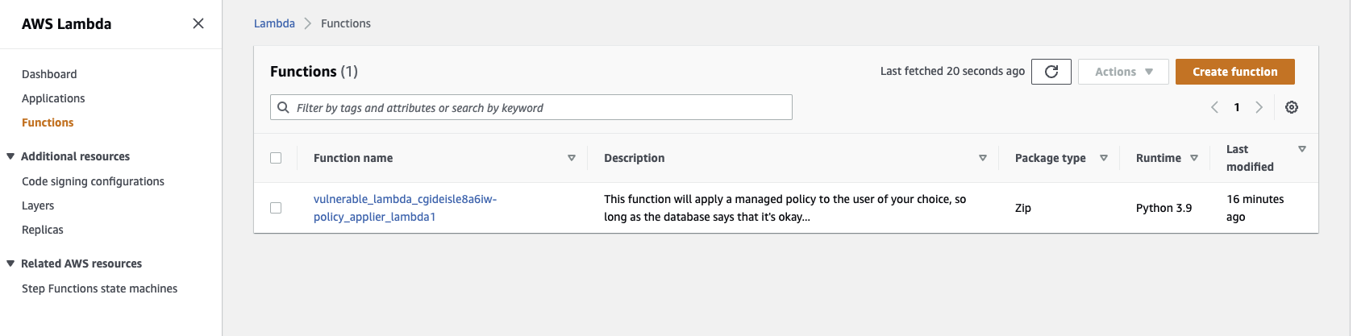Open Replicas in sidebar

click(43, 230)
